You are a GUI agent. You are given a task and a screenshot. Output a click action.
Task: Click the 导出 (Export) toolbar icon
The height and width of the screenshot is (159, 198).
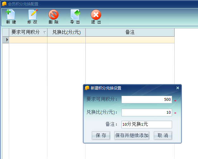pyautogui.click(x=75, y=15)
